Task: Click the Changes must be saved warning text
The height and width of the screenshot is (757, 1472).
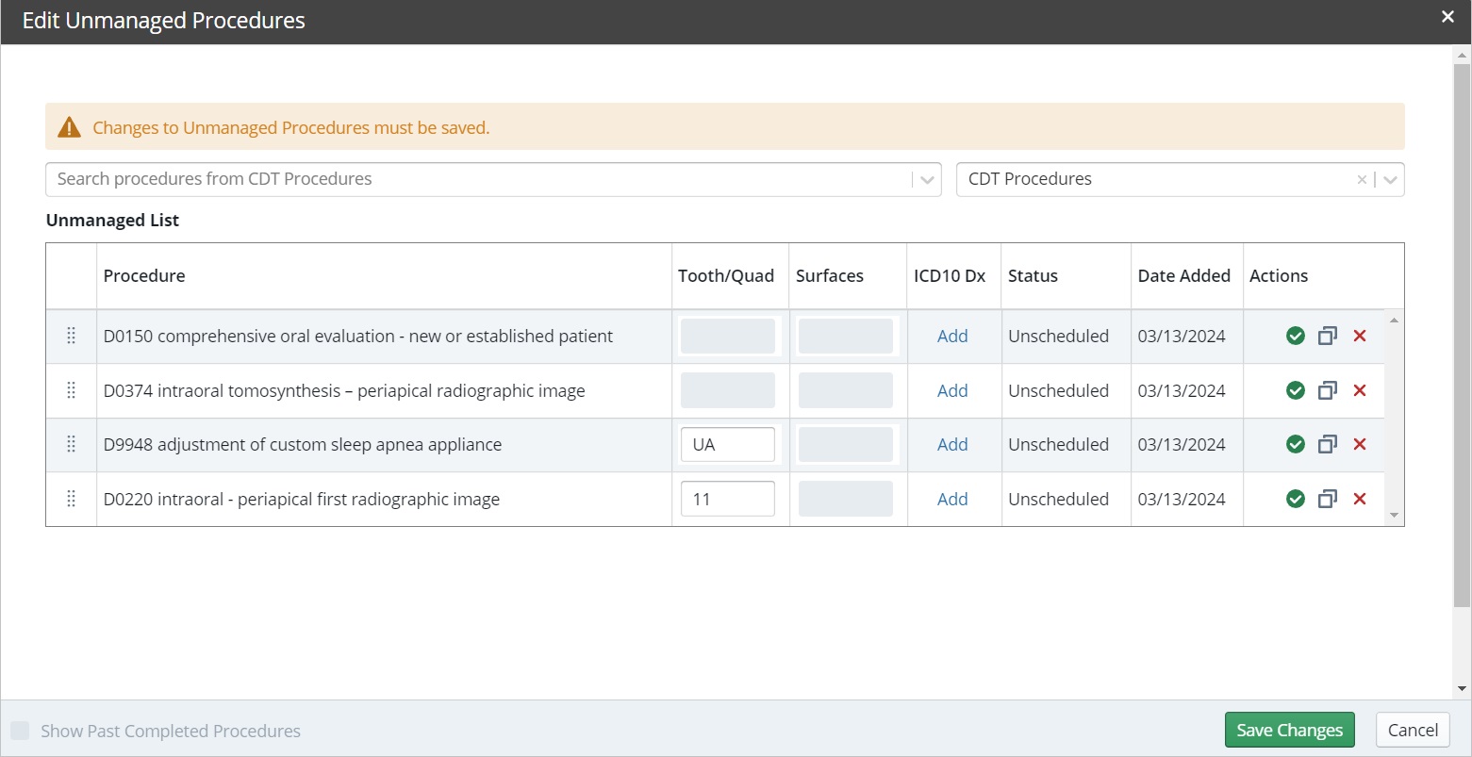Action: coord(291,127)
